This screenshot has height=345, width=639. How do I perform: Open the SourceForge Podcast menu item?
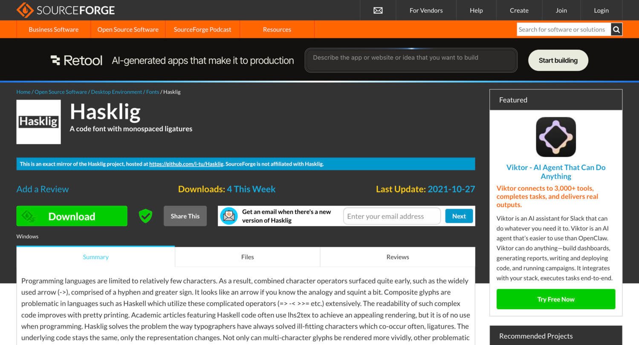coord(202,29)
